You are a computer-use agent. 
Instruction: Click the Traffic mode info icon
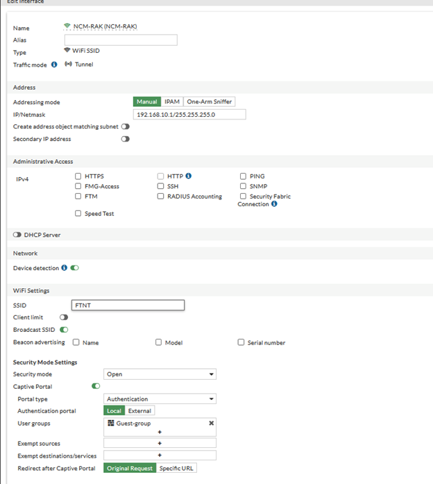[54, 65]
